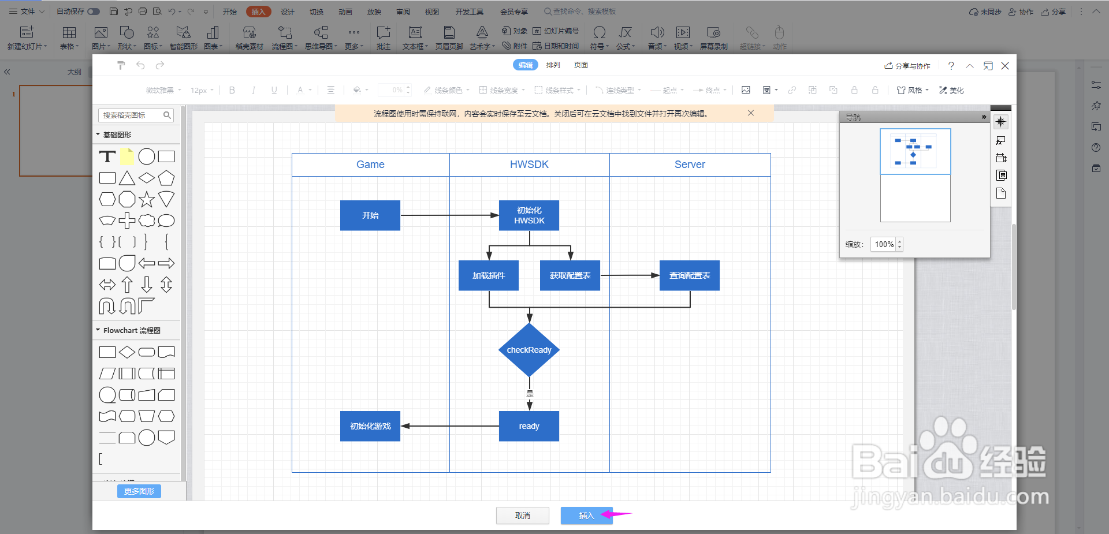The height and width of the screenshot is (534, 1109).
Task: Open the connector type (连线类型) dropdown
Action: pyautogui.click(x=618, y=90)
